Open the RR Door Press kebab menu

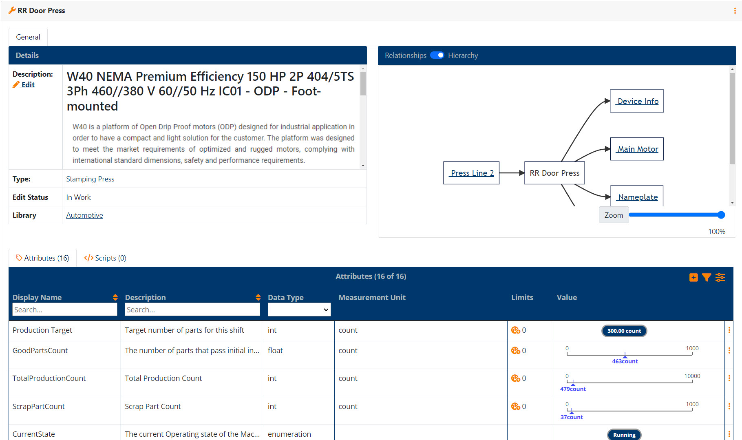pyautogui.click(x=735, y=11)
